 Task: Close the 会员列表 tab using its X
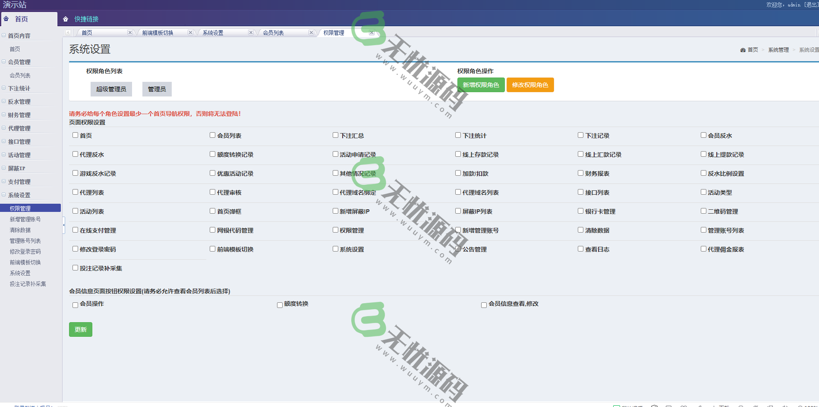pos(311,32)
